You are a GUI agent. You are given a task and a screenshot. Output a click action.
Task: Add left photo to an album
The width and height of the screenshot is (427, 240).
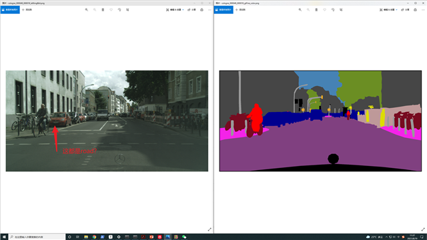pos(27,10)
